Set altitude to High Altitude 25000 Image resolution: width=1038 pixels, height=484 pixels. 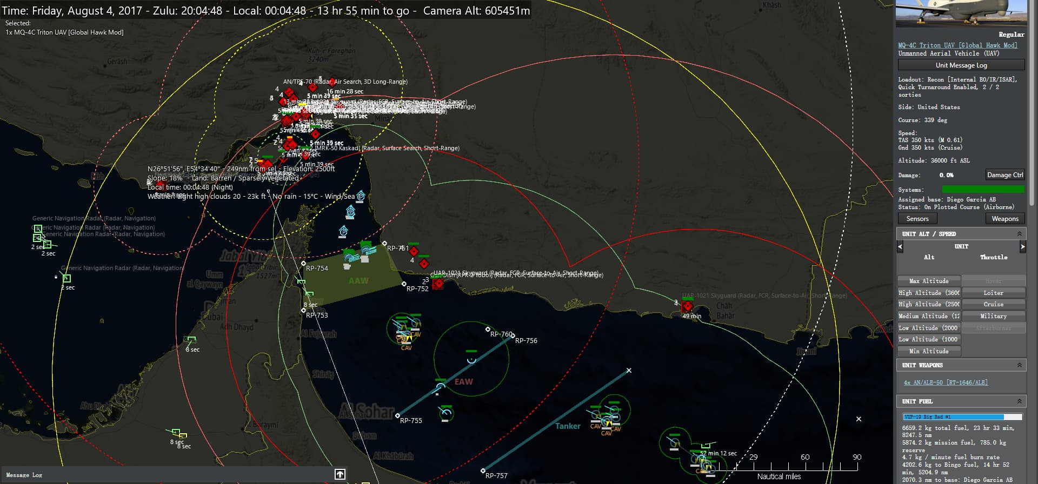pyautogui.click(x=929, y=304)
